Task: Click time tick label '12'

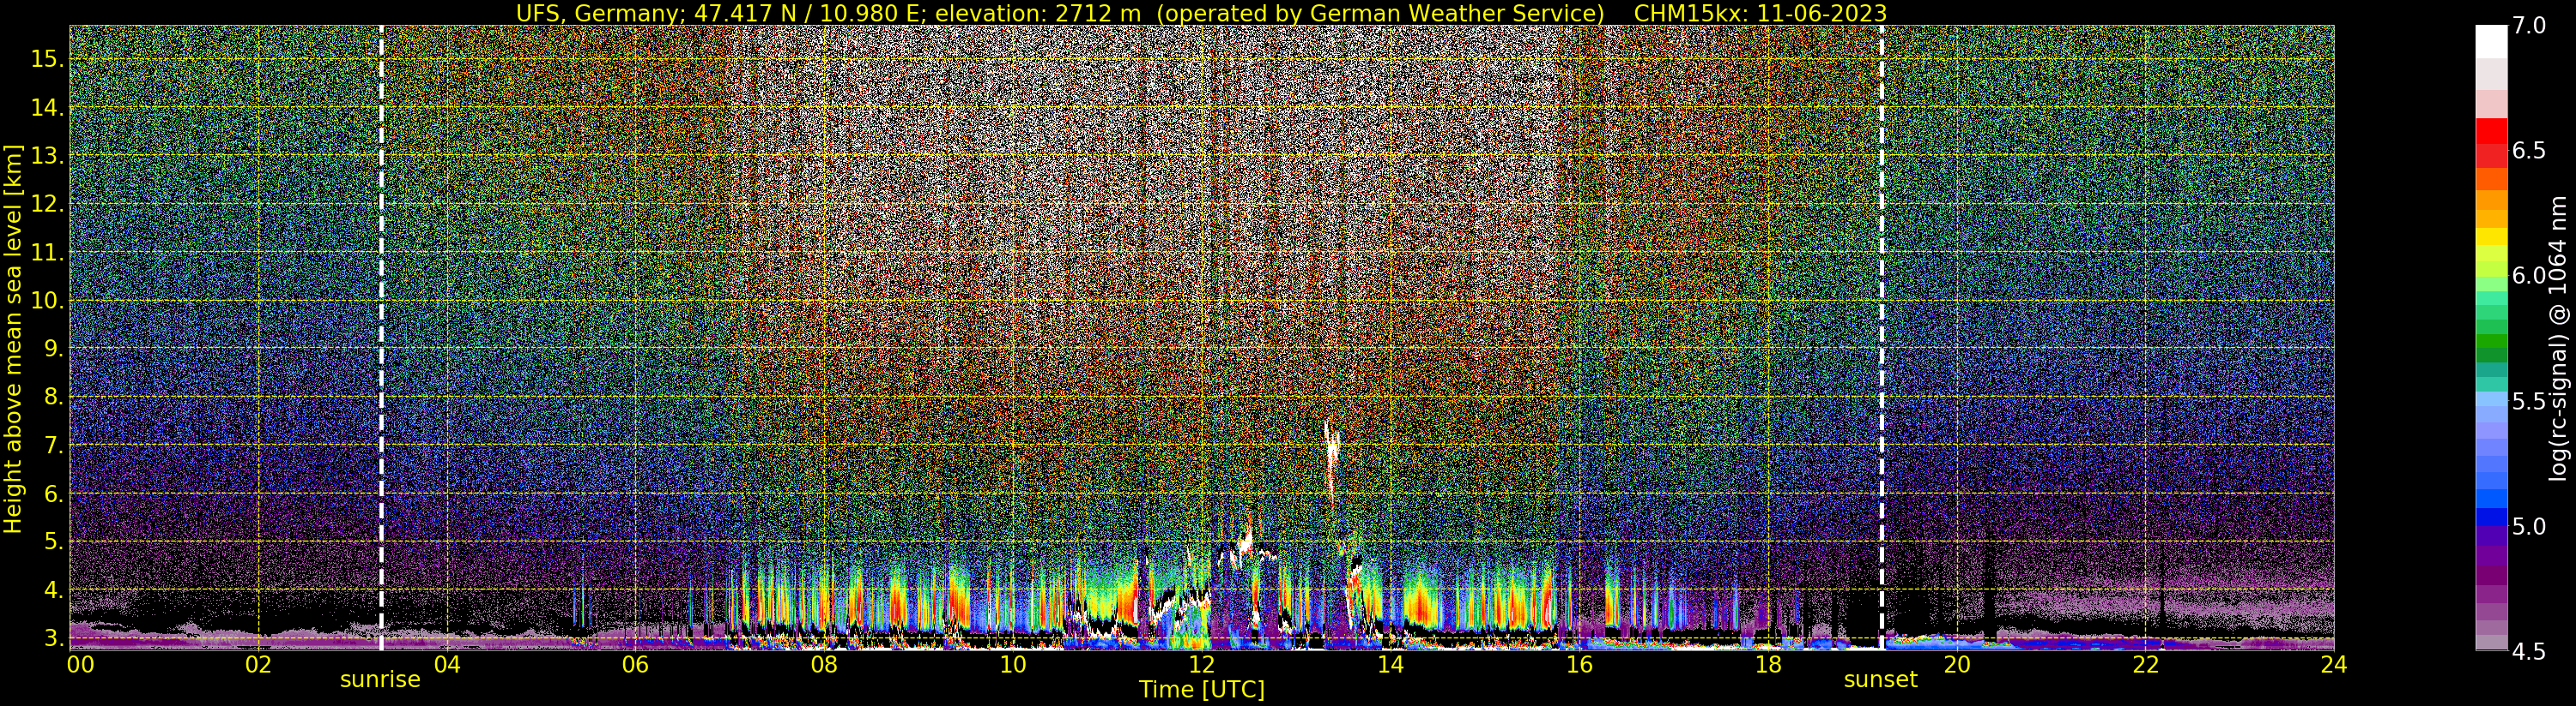Action: click(1201, 665)
